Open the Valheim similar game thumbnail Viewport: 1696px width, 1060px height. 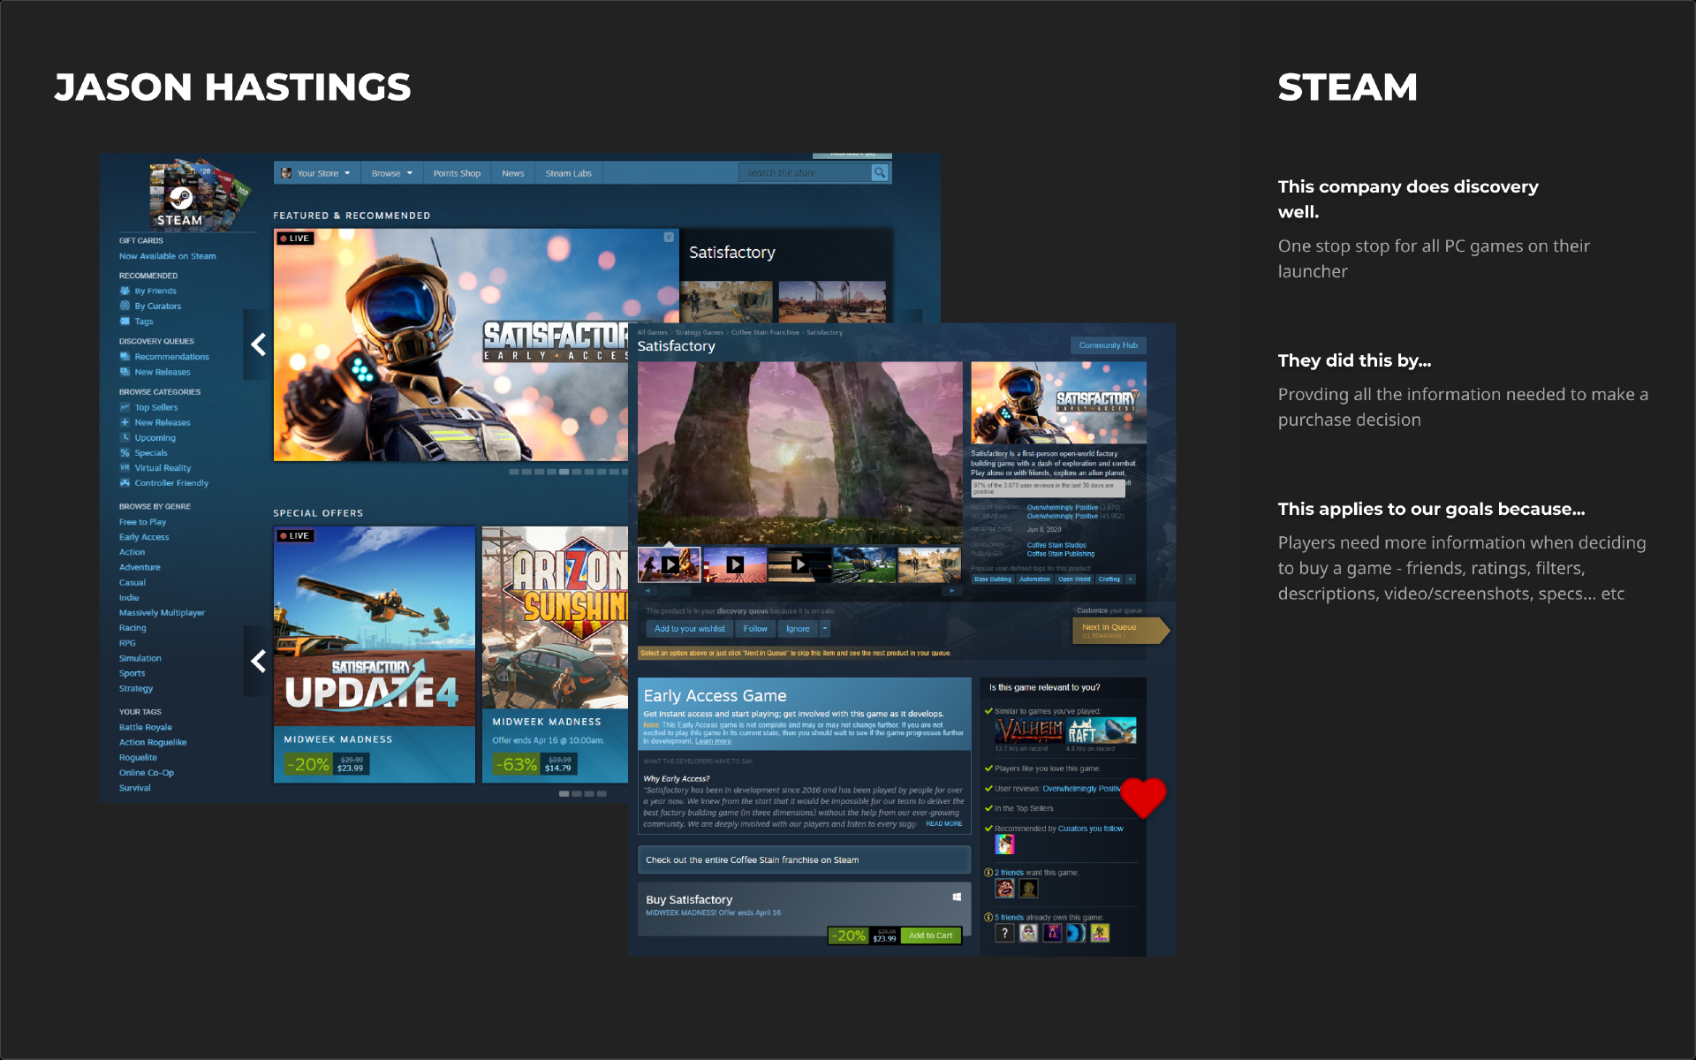1029,731
